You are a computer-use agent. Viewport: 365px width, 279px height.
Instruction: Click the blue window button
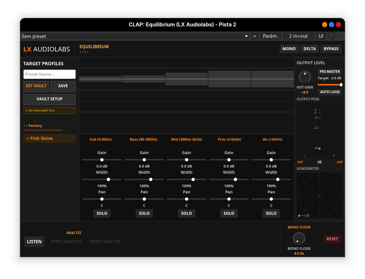coord(332,25)
